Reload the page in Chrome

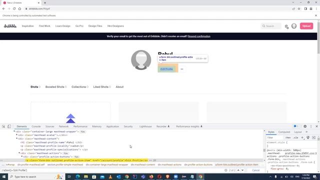14,8
